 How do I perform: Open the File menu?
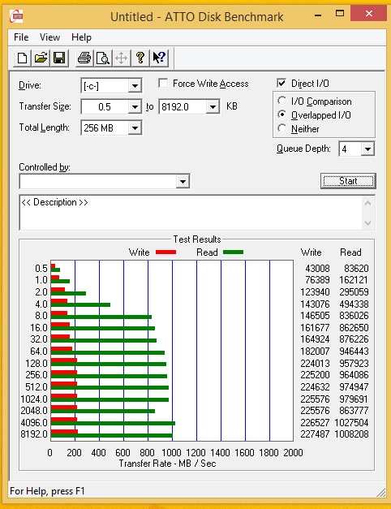[x=21, y=37]
